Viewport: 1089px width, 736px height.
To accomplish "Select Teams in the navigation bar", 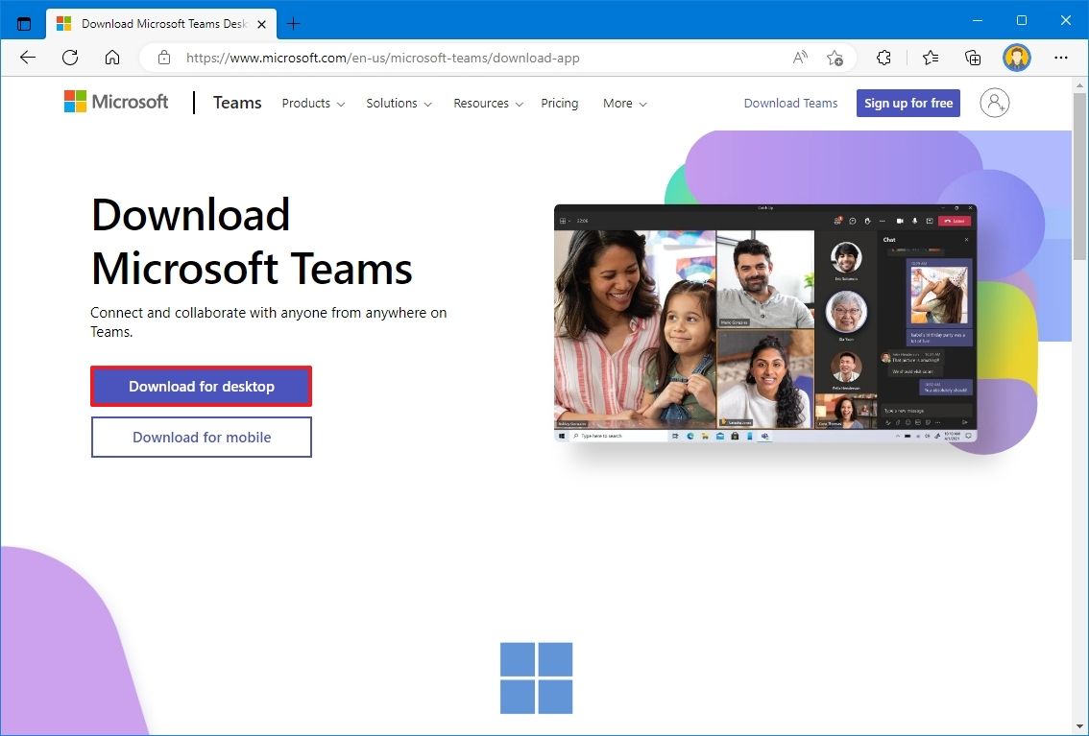I will pyautogui.click(x=236, y=102).
